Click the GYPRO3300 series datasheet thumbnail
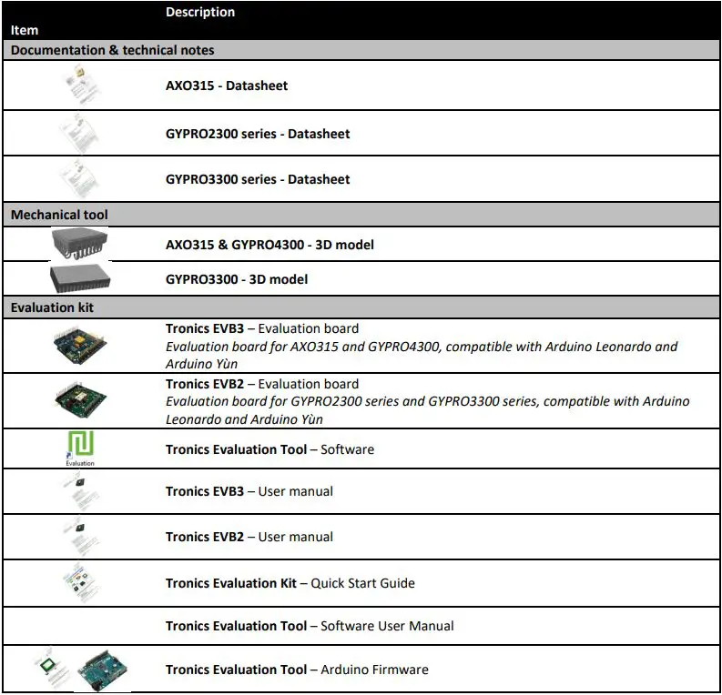Viewport: 722px width, 695px height. pos(79,178)
